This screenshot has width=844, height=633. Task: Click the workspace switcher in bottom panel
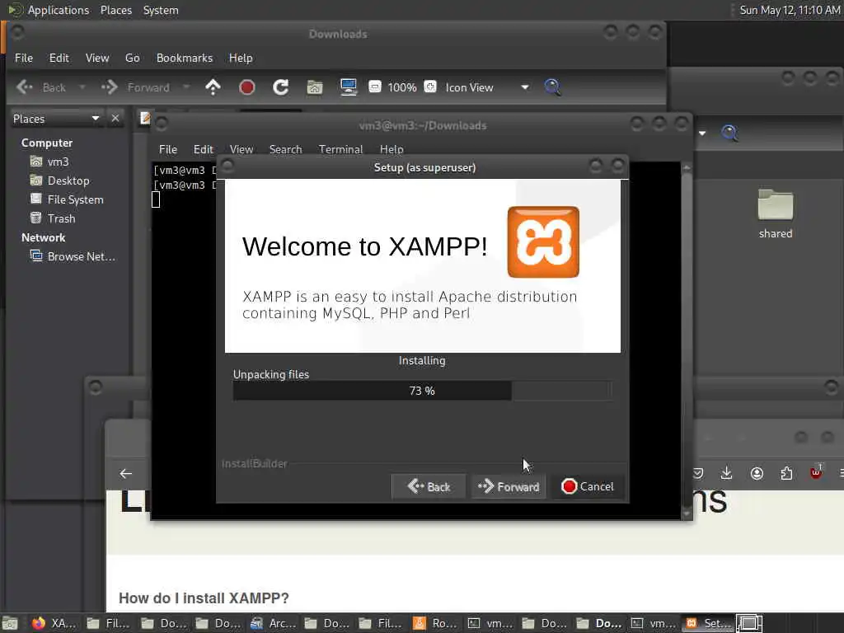[749, 623]
